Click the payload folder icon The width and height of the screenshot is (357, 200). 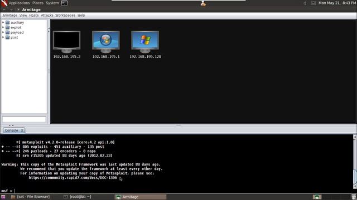pos(7,32)
